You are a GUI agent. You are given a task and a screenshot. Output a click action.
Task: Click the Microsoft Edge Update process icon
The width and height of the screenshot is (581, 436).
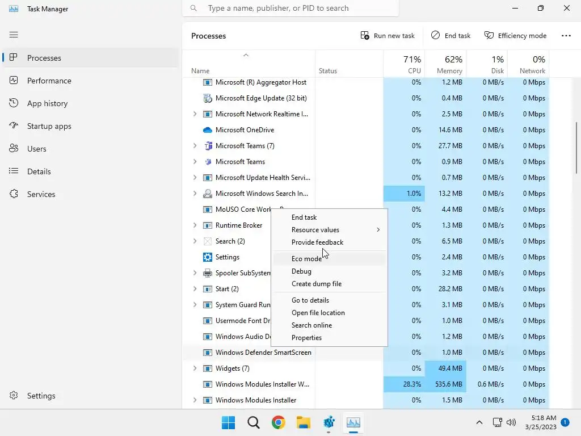(208, 98)
